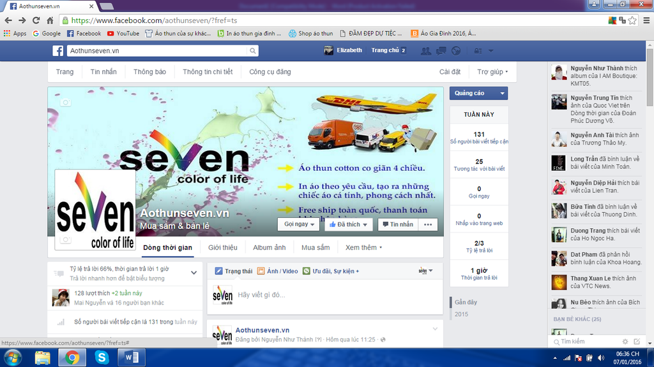The width and height of the screenshot is (654, 367).
Task: Open File Explorer from taskbar
Action: pos(43,358)
